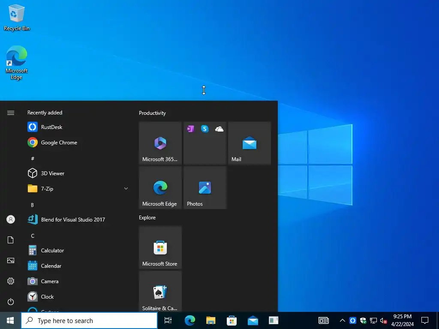Open the Clock app

click(78, 296)
